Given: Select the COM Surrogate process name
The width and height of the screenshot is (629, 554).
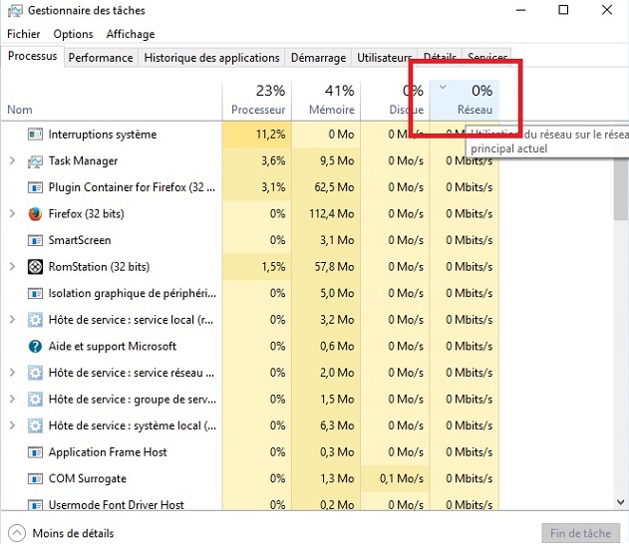Looking at the screenshot, I should point(88,478).
